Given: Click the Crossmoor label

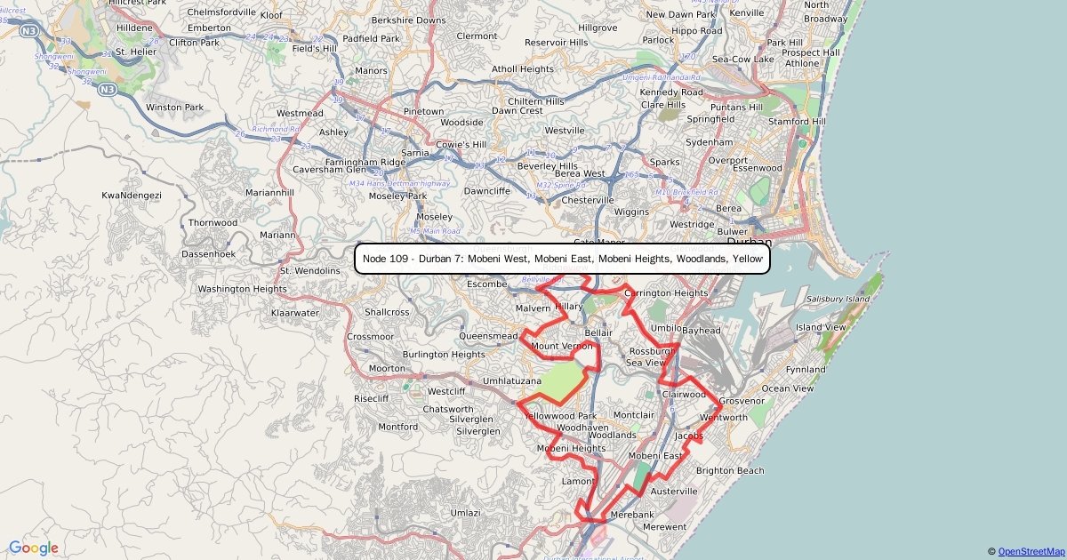Looking at the screenshot, I should pos(370,338).
